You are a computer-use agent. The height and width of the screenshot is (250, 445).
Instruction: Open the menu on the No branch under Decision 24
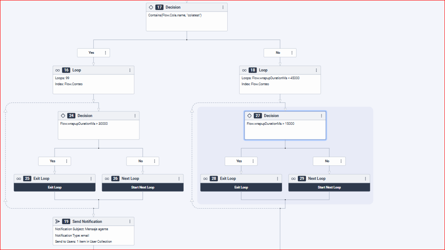tap(154, 161)
